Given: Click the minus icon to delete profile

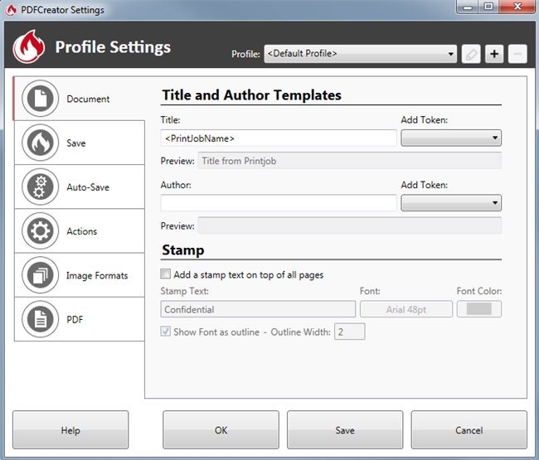Looking at the screenshot, I should [x=517, y=54].
